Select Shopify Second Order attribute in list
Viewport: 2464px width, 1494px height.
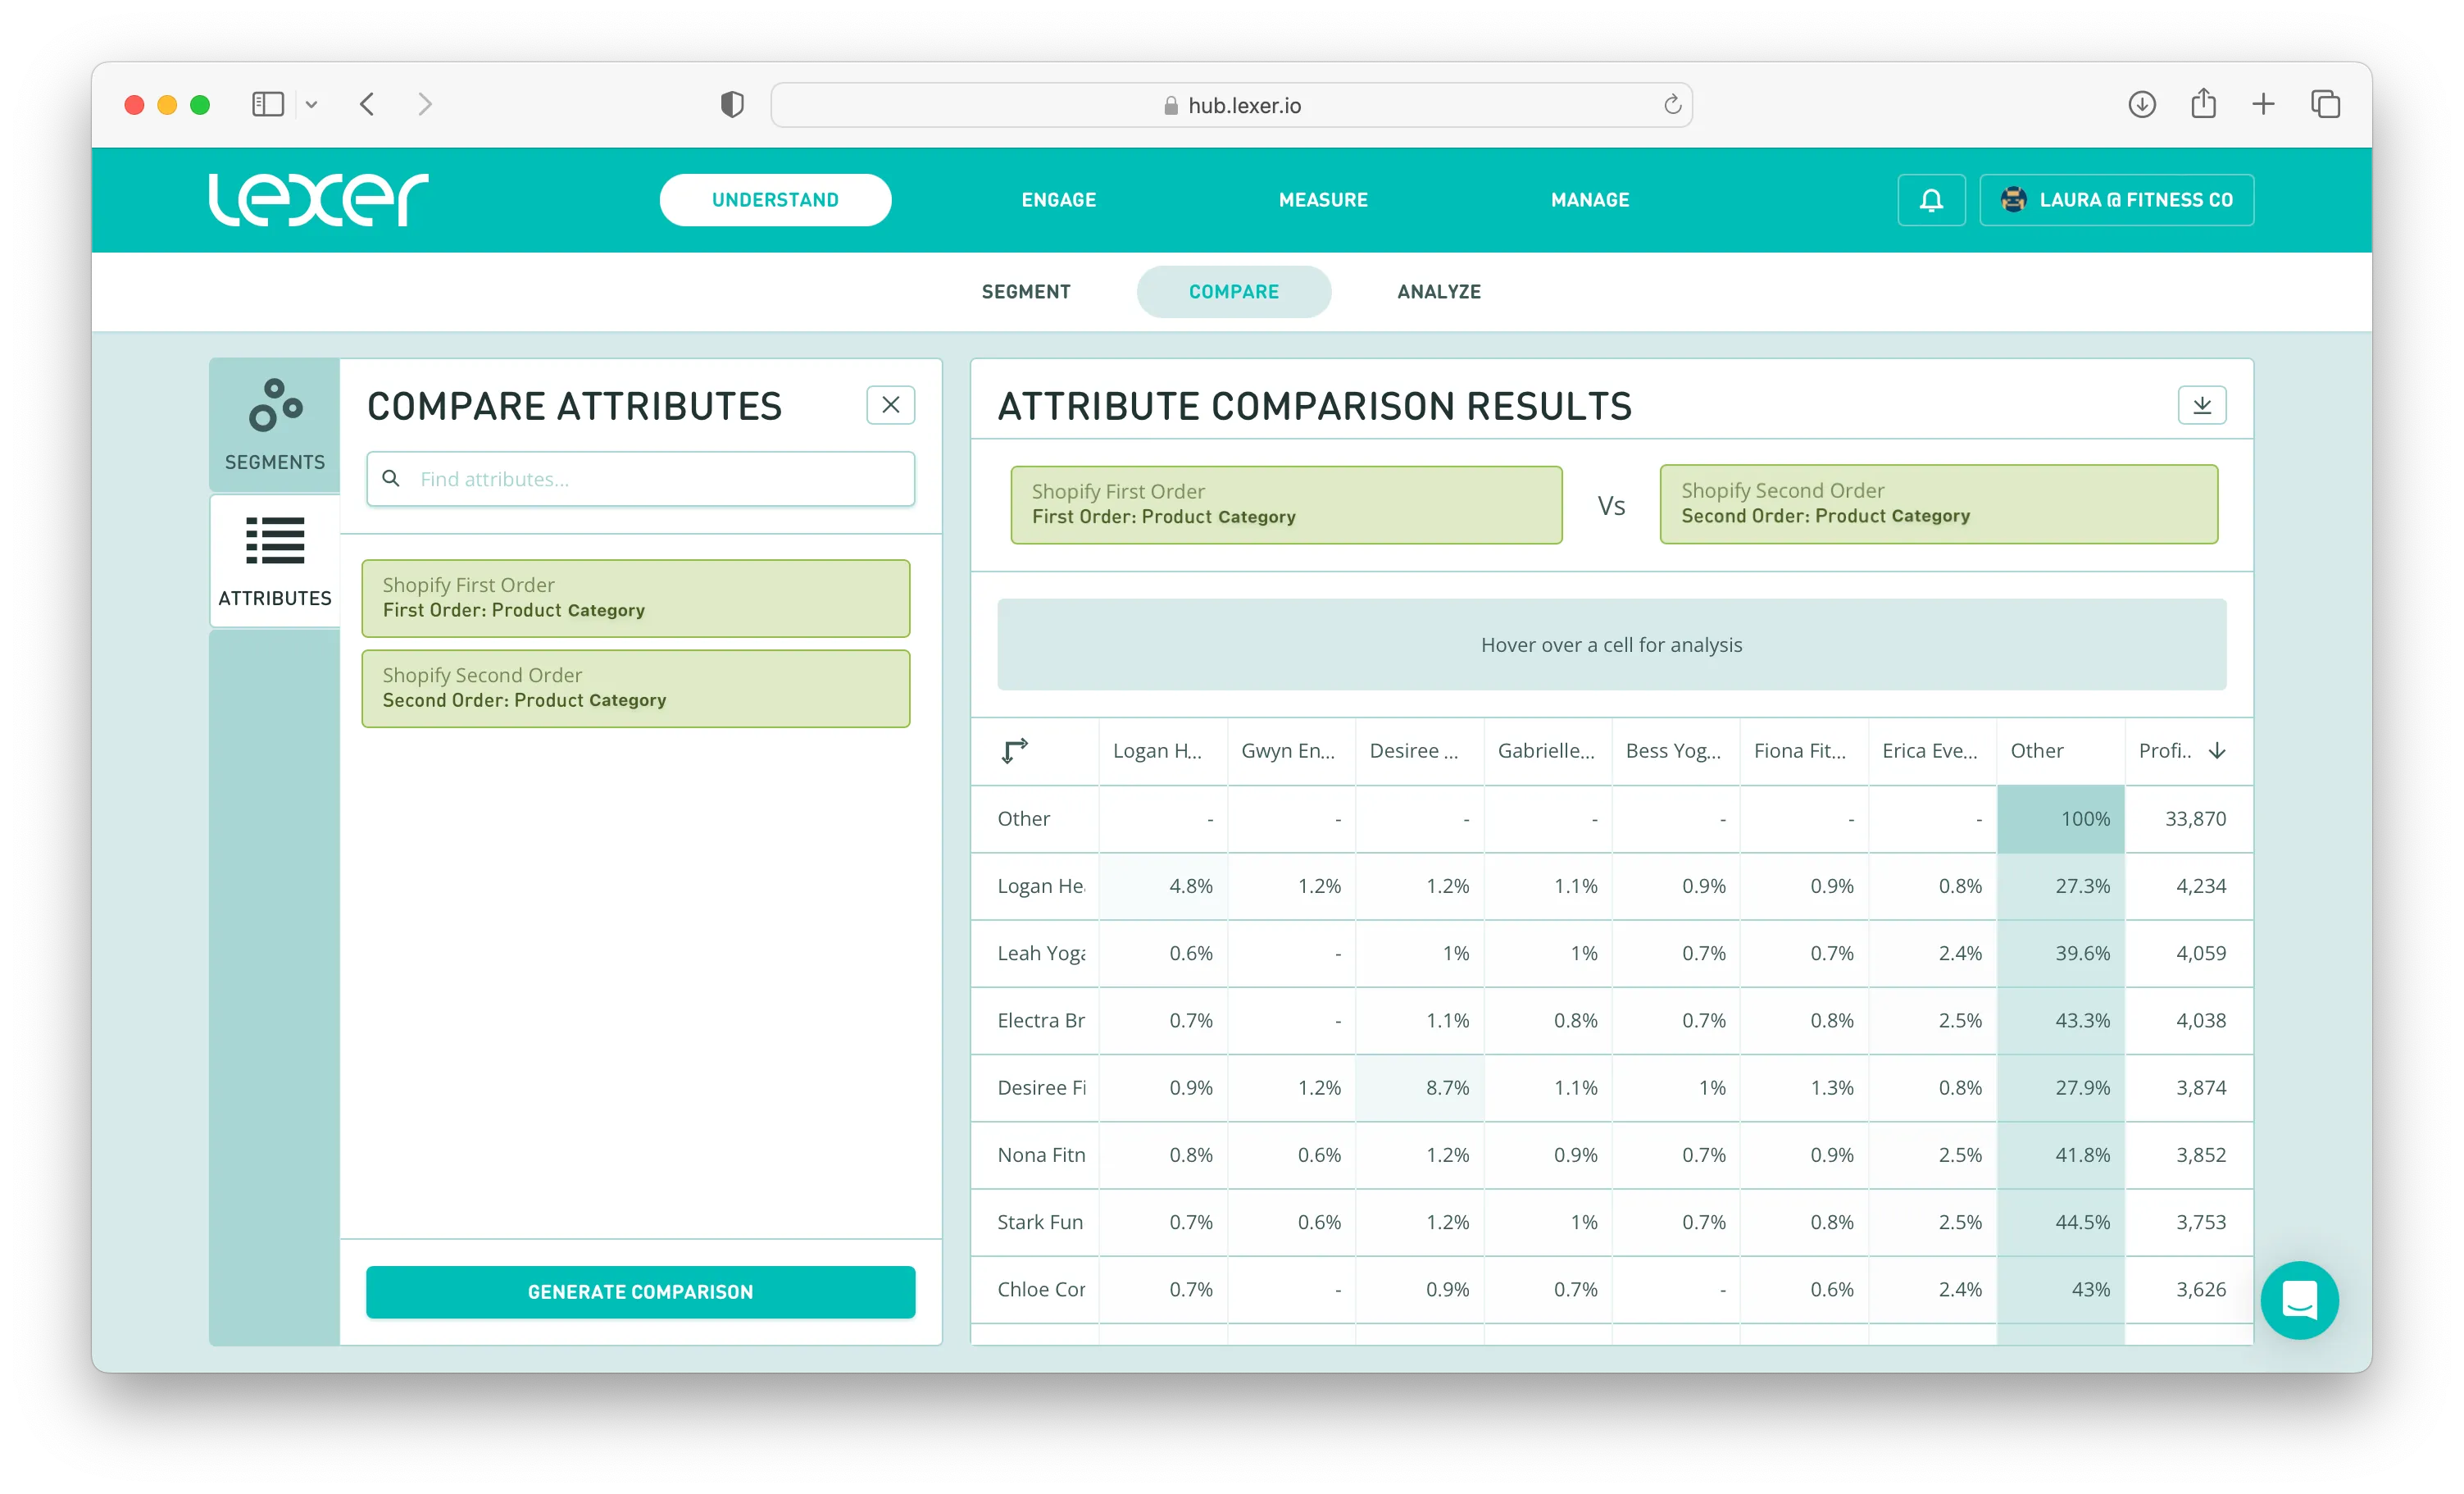point(635,687)
